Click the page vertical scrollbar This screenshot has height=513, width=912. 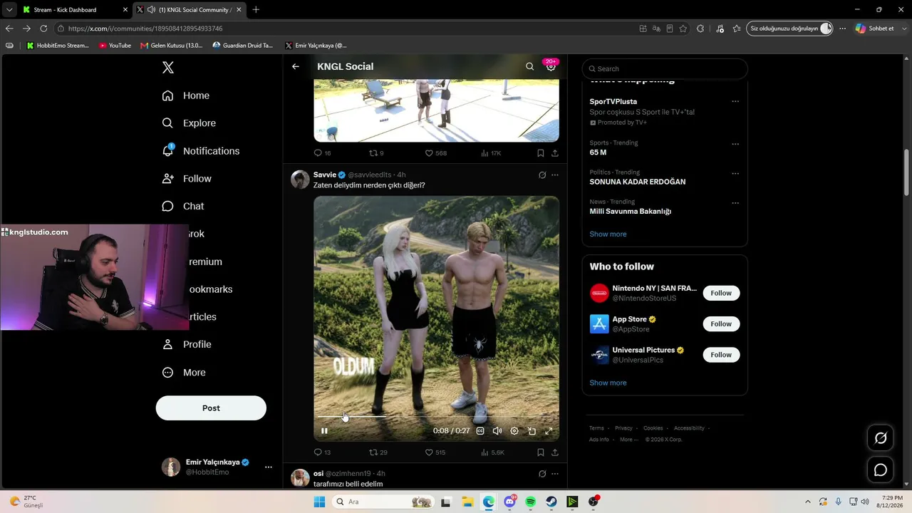click(x=907, y=171)
